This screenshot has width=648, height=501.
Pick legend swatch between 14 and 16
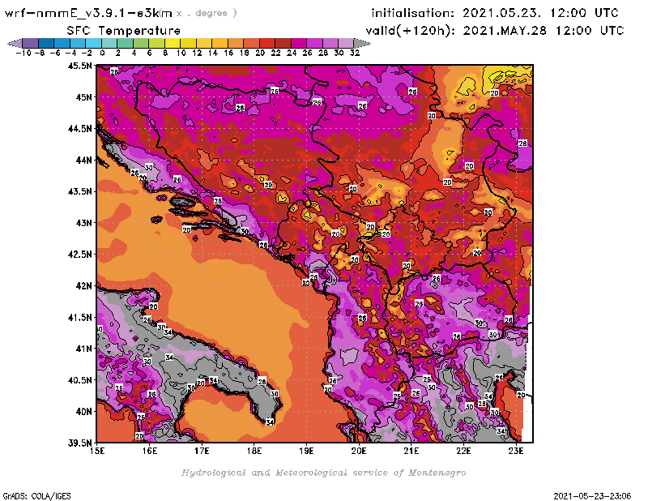(220, 43)
